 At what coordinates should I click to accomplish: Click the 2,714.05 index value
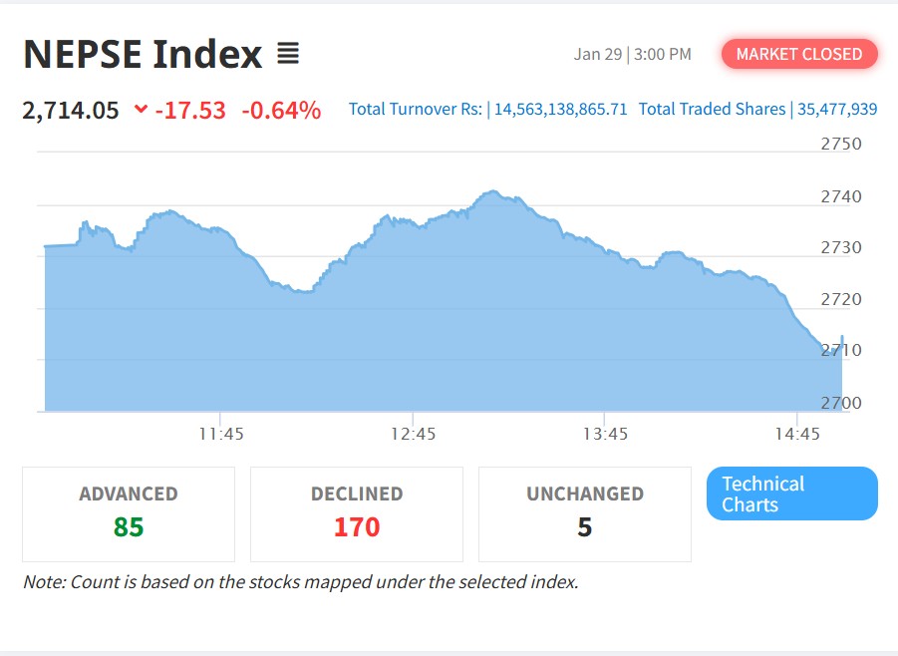tap(71, 110)
